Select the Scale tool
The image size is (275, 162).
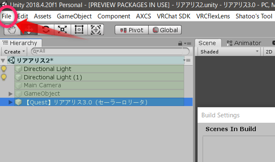point(62,30)
